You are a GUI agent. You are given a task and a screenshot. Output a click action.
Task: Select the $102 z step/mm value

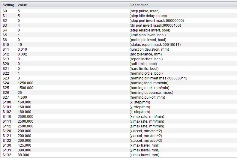tap(25, 112)
